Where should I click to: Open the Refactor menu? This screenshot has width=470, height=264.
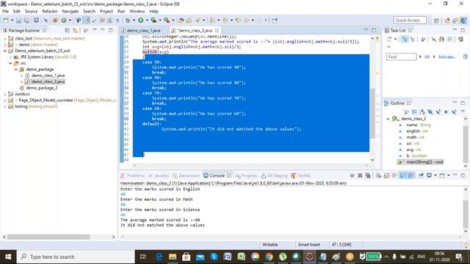point(50,11)
